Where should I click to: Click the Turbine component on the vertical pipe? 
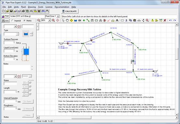pos(133,61)
